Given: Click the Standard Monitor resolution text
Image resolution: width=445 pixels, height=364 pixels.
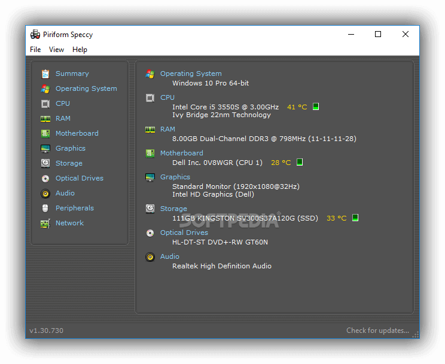Looking at the screenshot, I should [236, 186].
